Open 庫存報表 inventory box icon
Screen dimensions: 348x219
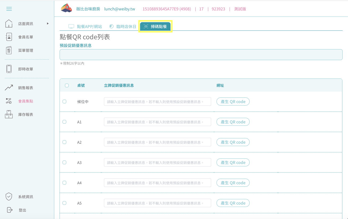tap(9, 114)
